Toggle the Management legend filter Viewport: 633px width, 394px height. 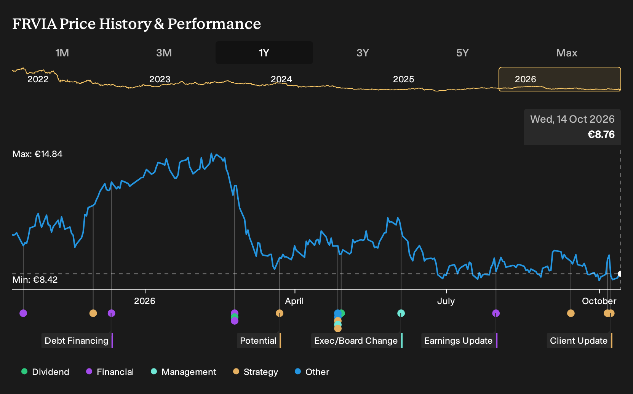[x=184, y=372]
